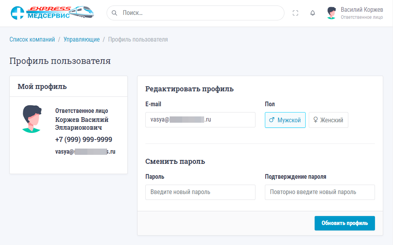Open Управляющие breadcrumb link
This screenshot has width=393, height=245.
pyautogui.click(x=81, y=39)
